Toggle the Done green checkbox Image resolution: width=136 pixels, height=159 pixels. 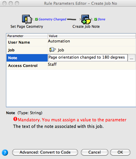(x=96, y=19)
